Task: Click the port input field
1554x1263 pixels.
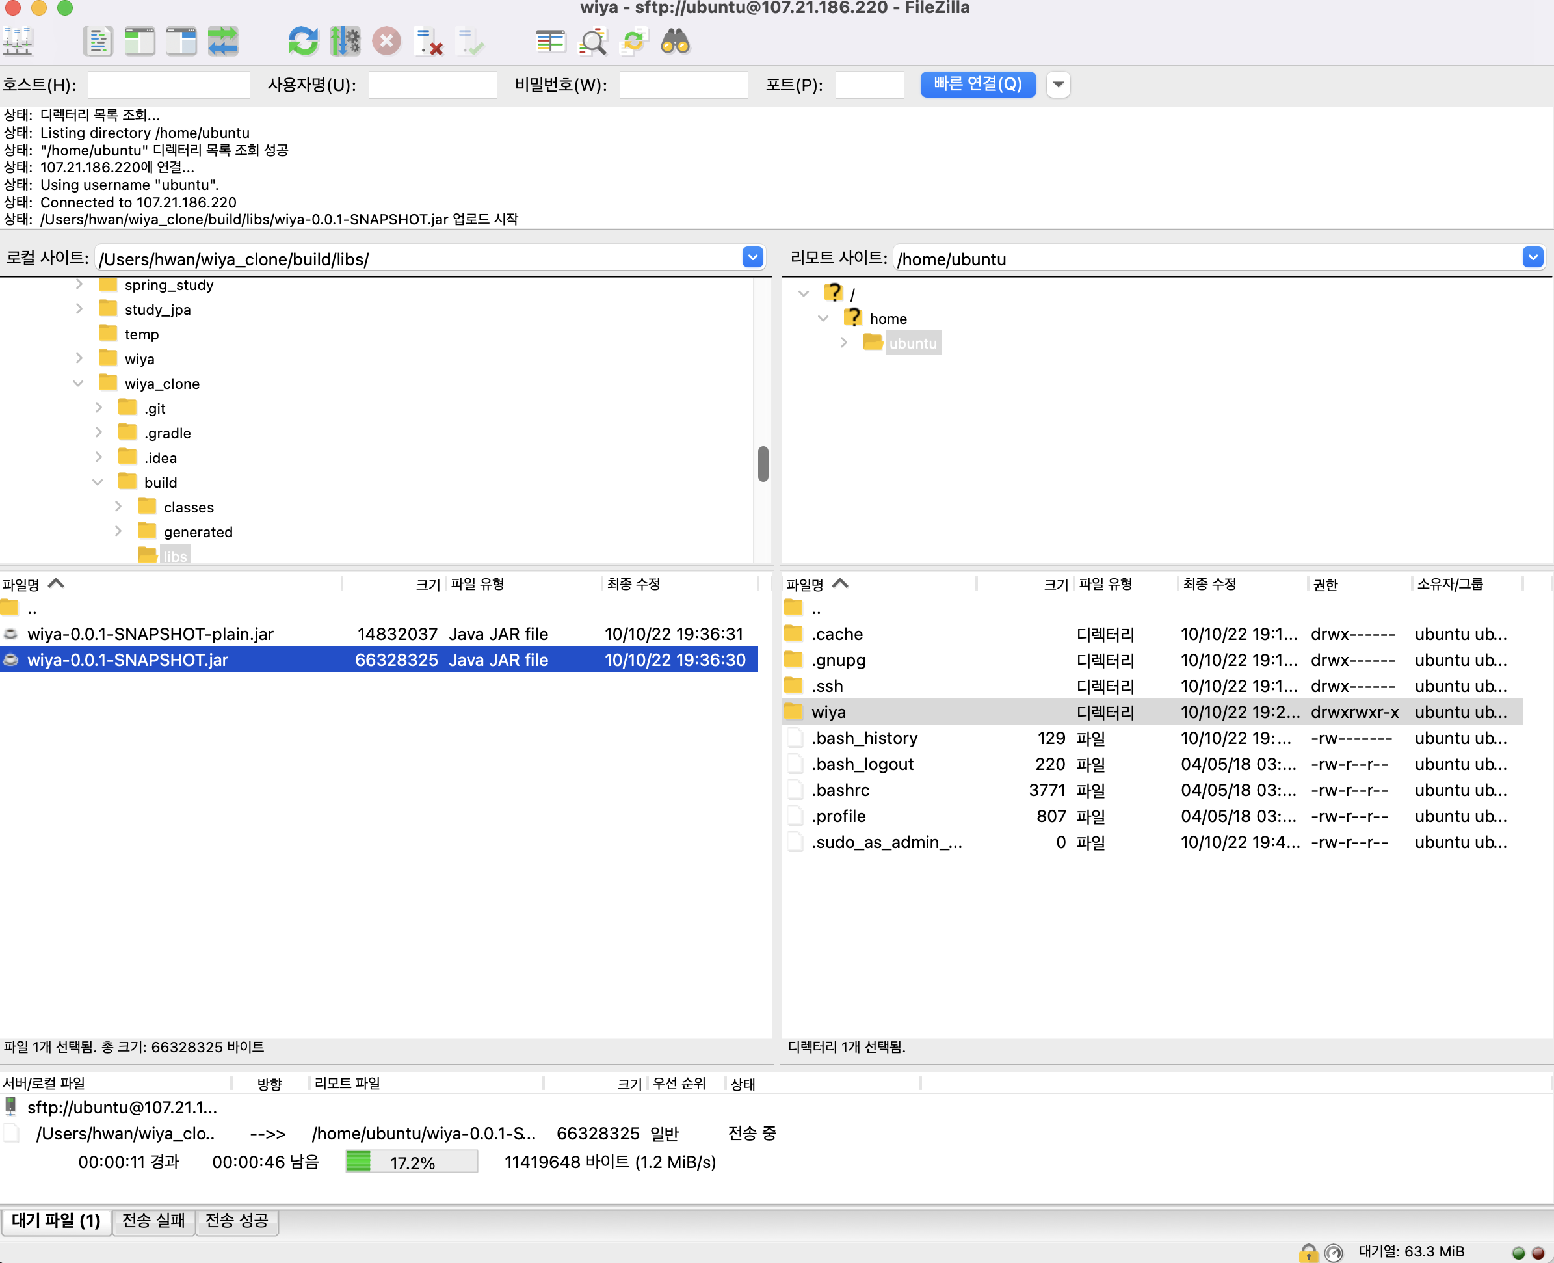Action: tap(870, 85)
